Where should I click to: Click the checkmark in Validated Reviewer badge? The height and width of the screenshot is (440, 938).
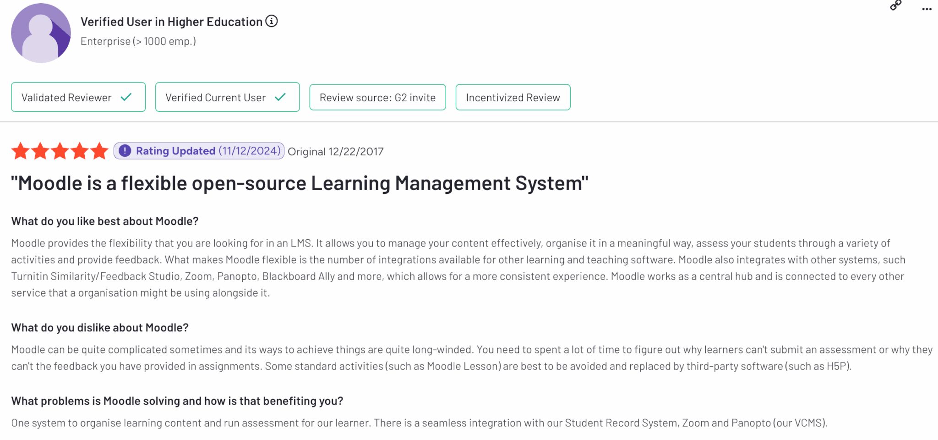pos(126,97)
